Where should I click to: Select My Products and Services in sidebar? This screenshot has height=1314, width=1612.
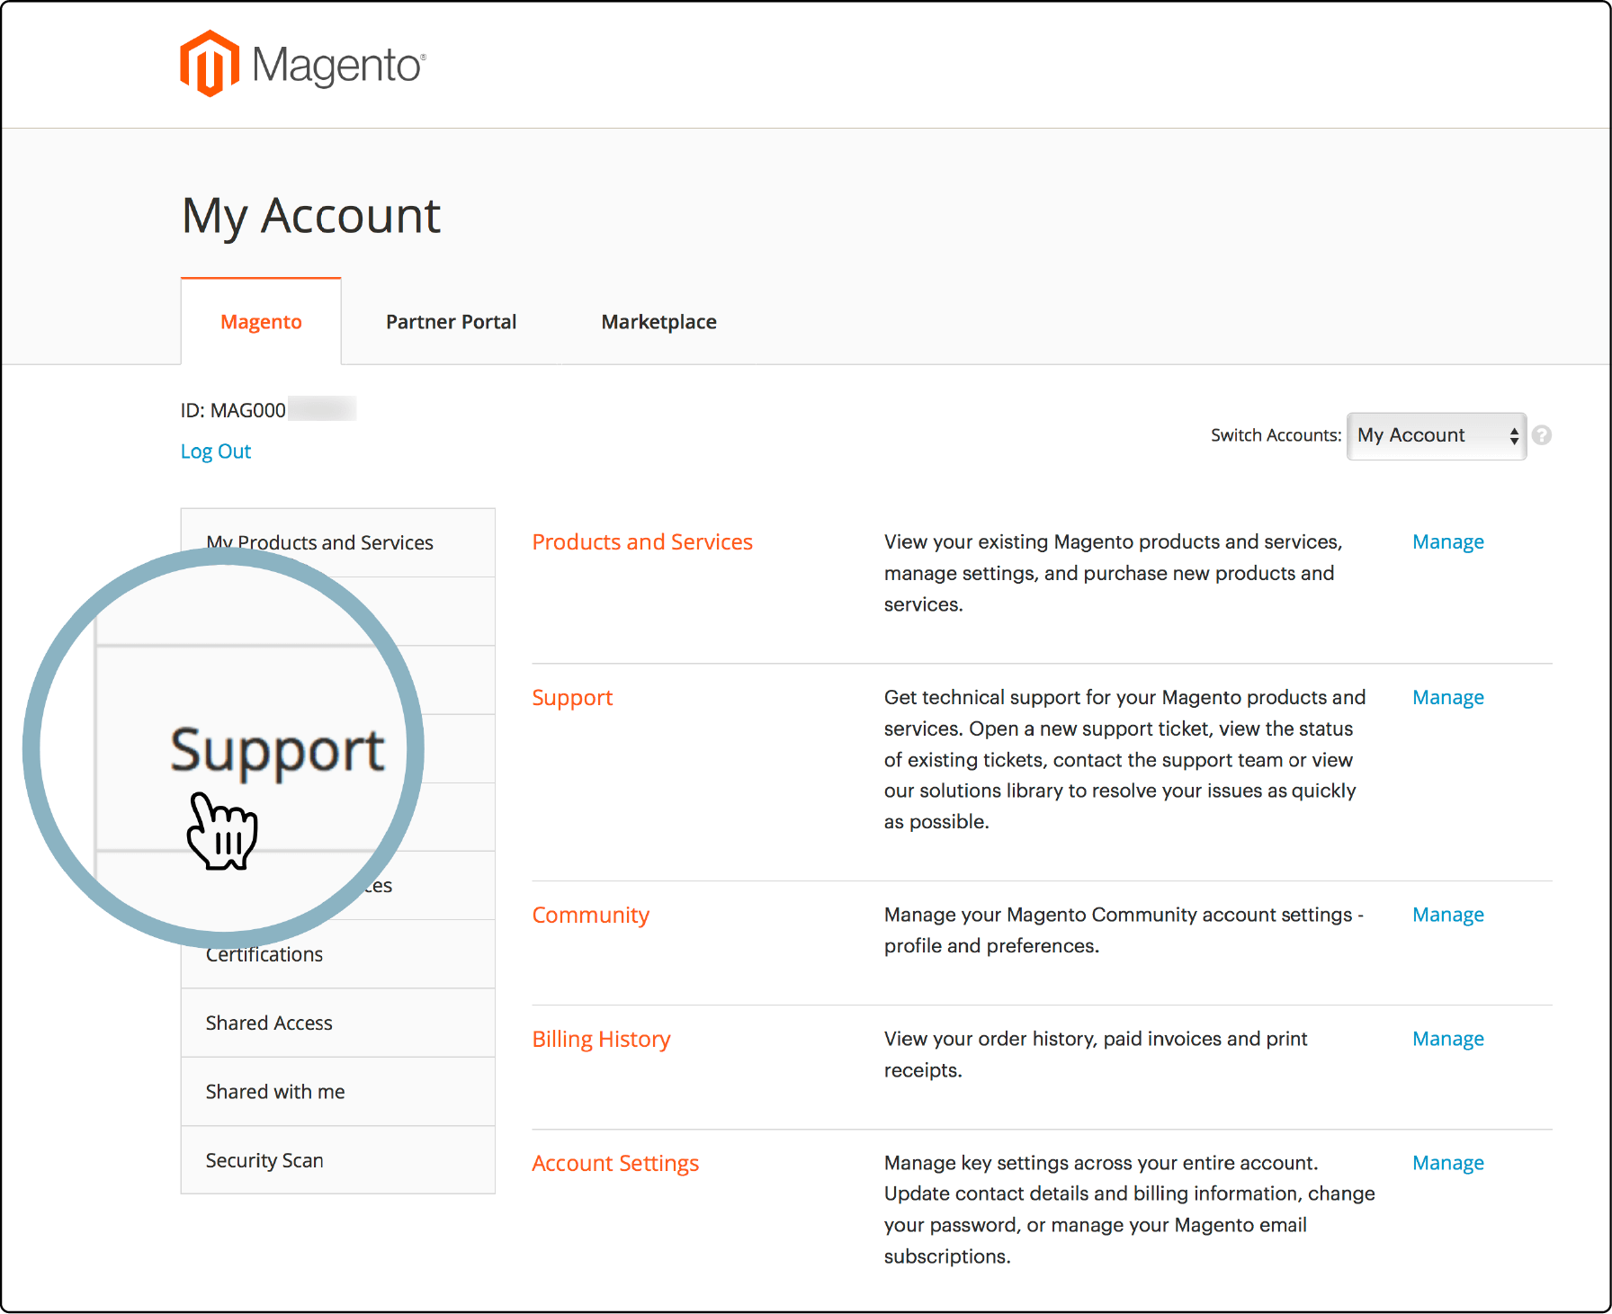click(319, 542)
